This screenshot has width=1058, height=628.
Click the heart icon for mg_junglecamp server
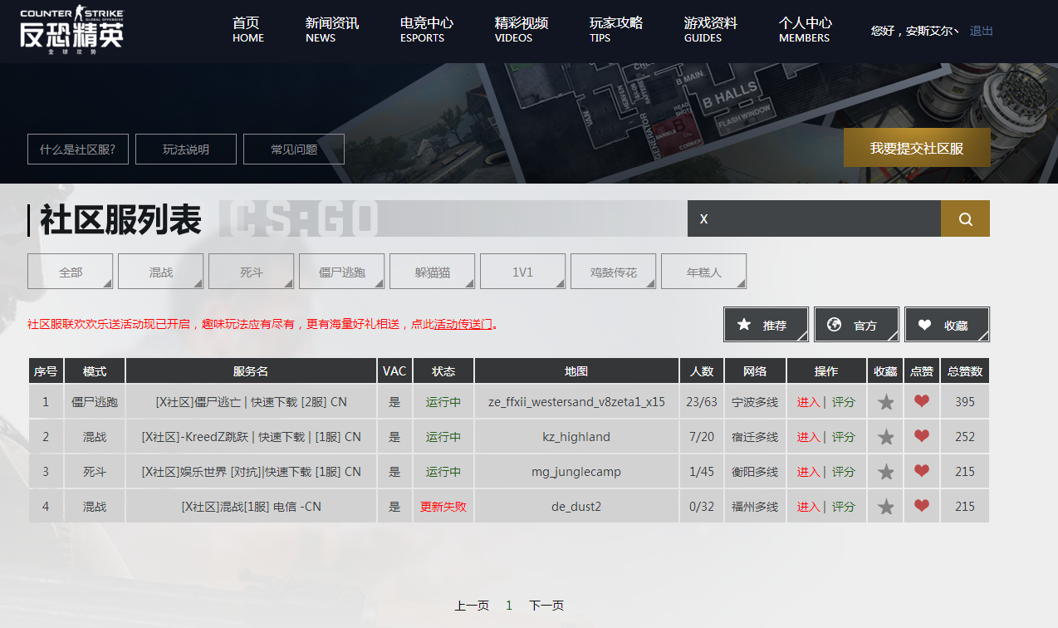[x=921, y=471]
